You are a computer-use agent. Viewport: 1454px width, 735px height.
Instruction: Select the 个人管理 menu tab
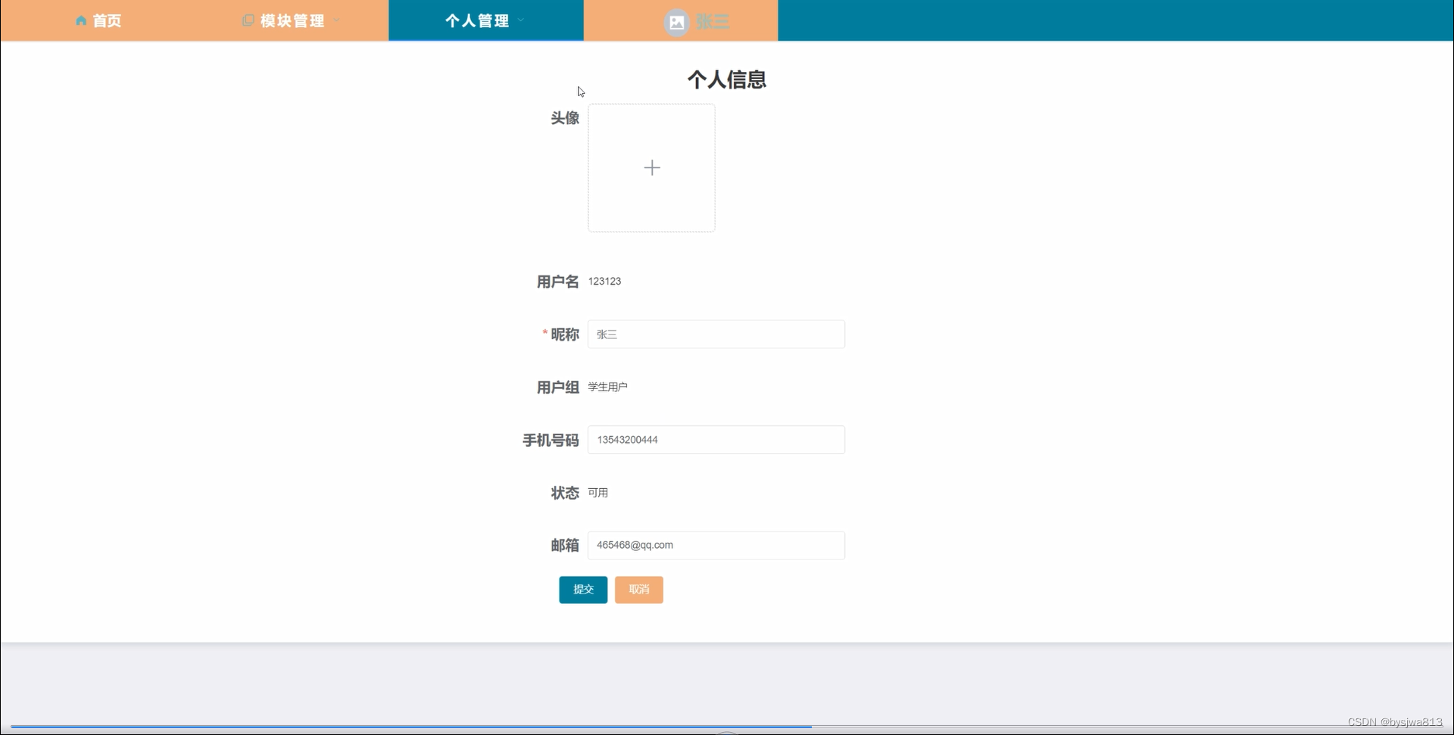pos(476,20)
